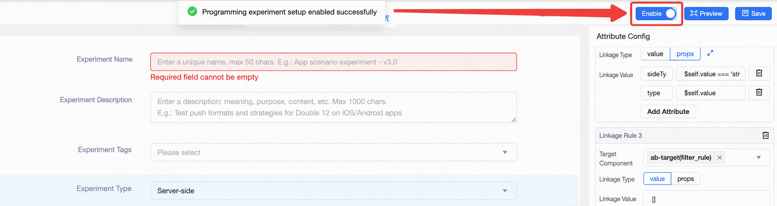Click into the Experiment Description textarea

tap(333, 108)
